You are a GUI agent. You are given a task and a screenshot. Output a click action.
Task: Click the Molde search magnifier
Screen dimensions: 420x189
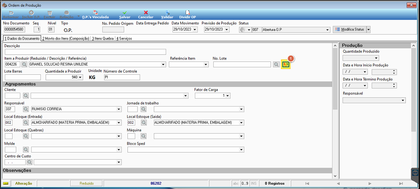[26, 149]
